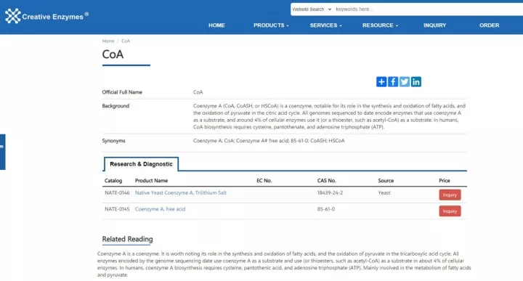Screen dimensions: 523x281
Task: Click catalog number NATE-0146
Action: (117, 192)
